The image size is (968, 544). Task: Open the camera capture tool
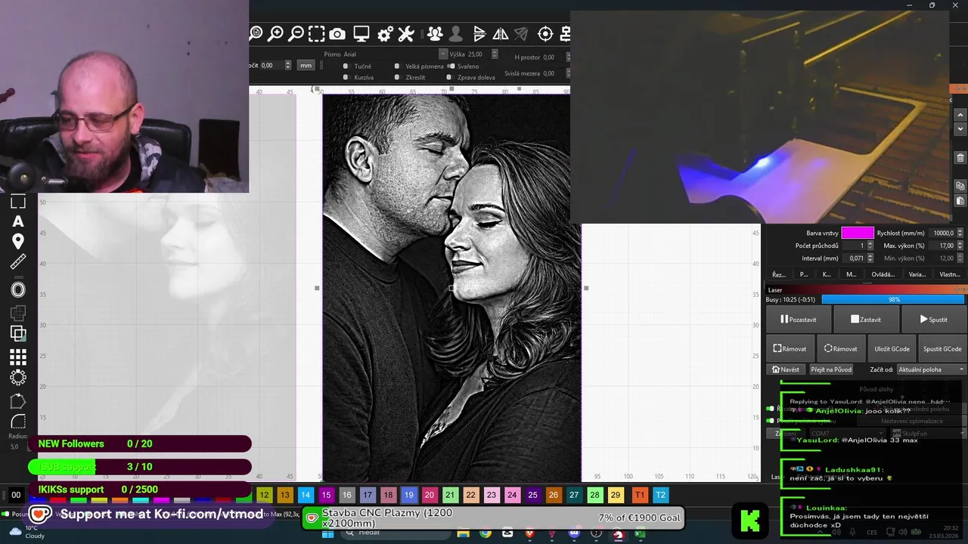coord(337,33)
